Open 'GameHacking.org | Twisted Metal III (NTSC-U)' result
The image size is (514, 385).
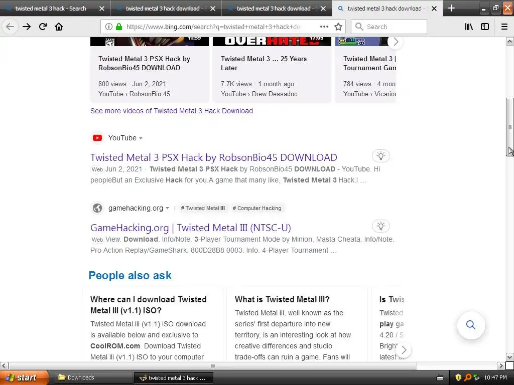coord(190,228)
